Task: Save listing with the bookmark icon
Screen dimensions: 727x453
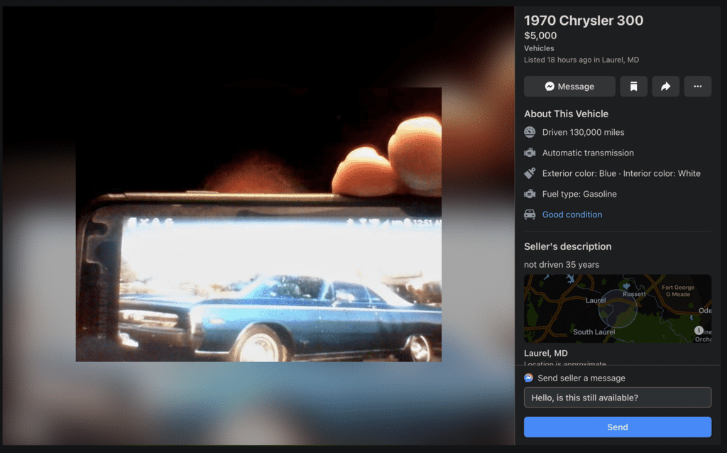Action: (633, 87)
